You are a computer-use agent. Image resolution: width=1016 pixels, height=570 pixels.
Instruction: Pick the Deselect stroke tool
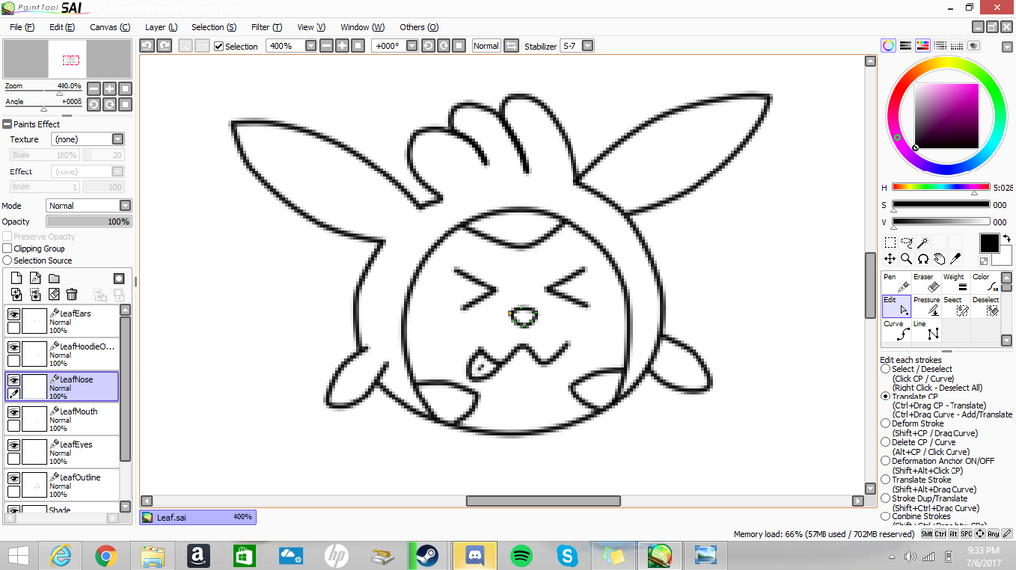pos(985,306)
